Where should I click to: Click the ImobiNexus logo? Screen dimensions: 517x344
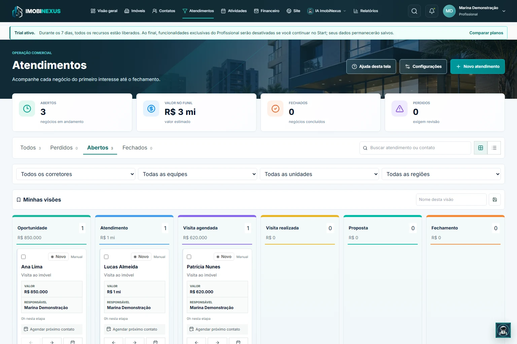[36, 11]
